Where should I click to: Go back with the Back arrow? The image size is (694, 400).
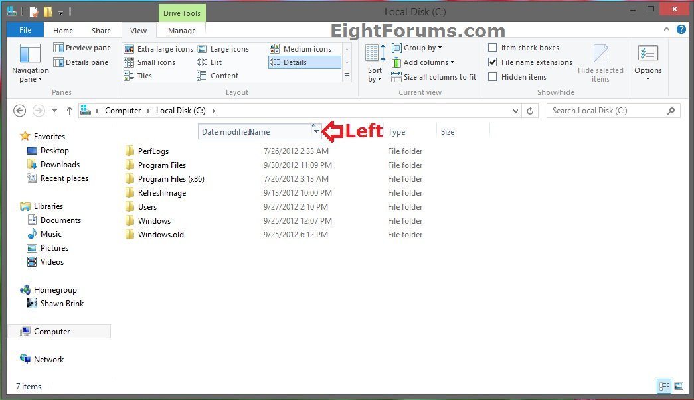(x=19, y=111)
